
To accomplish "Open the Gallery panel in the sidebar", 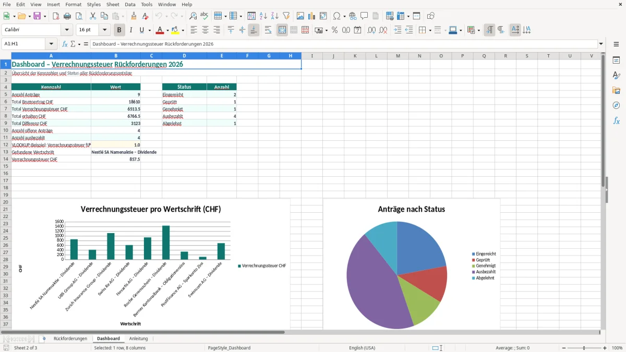I will [x=616, y=91].
